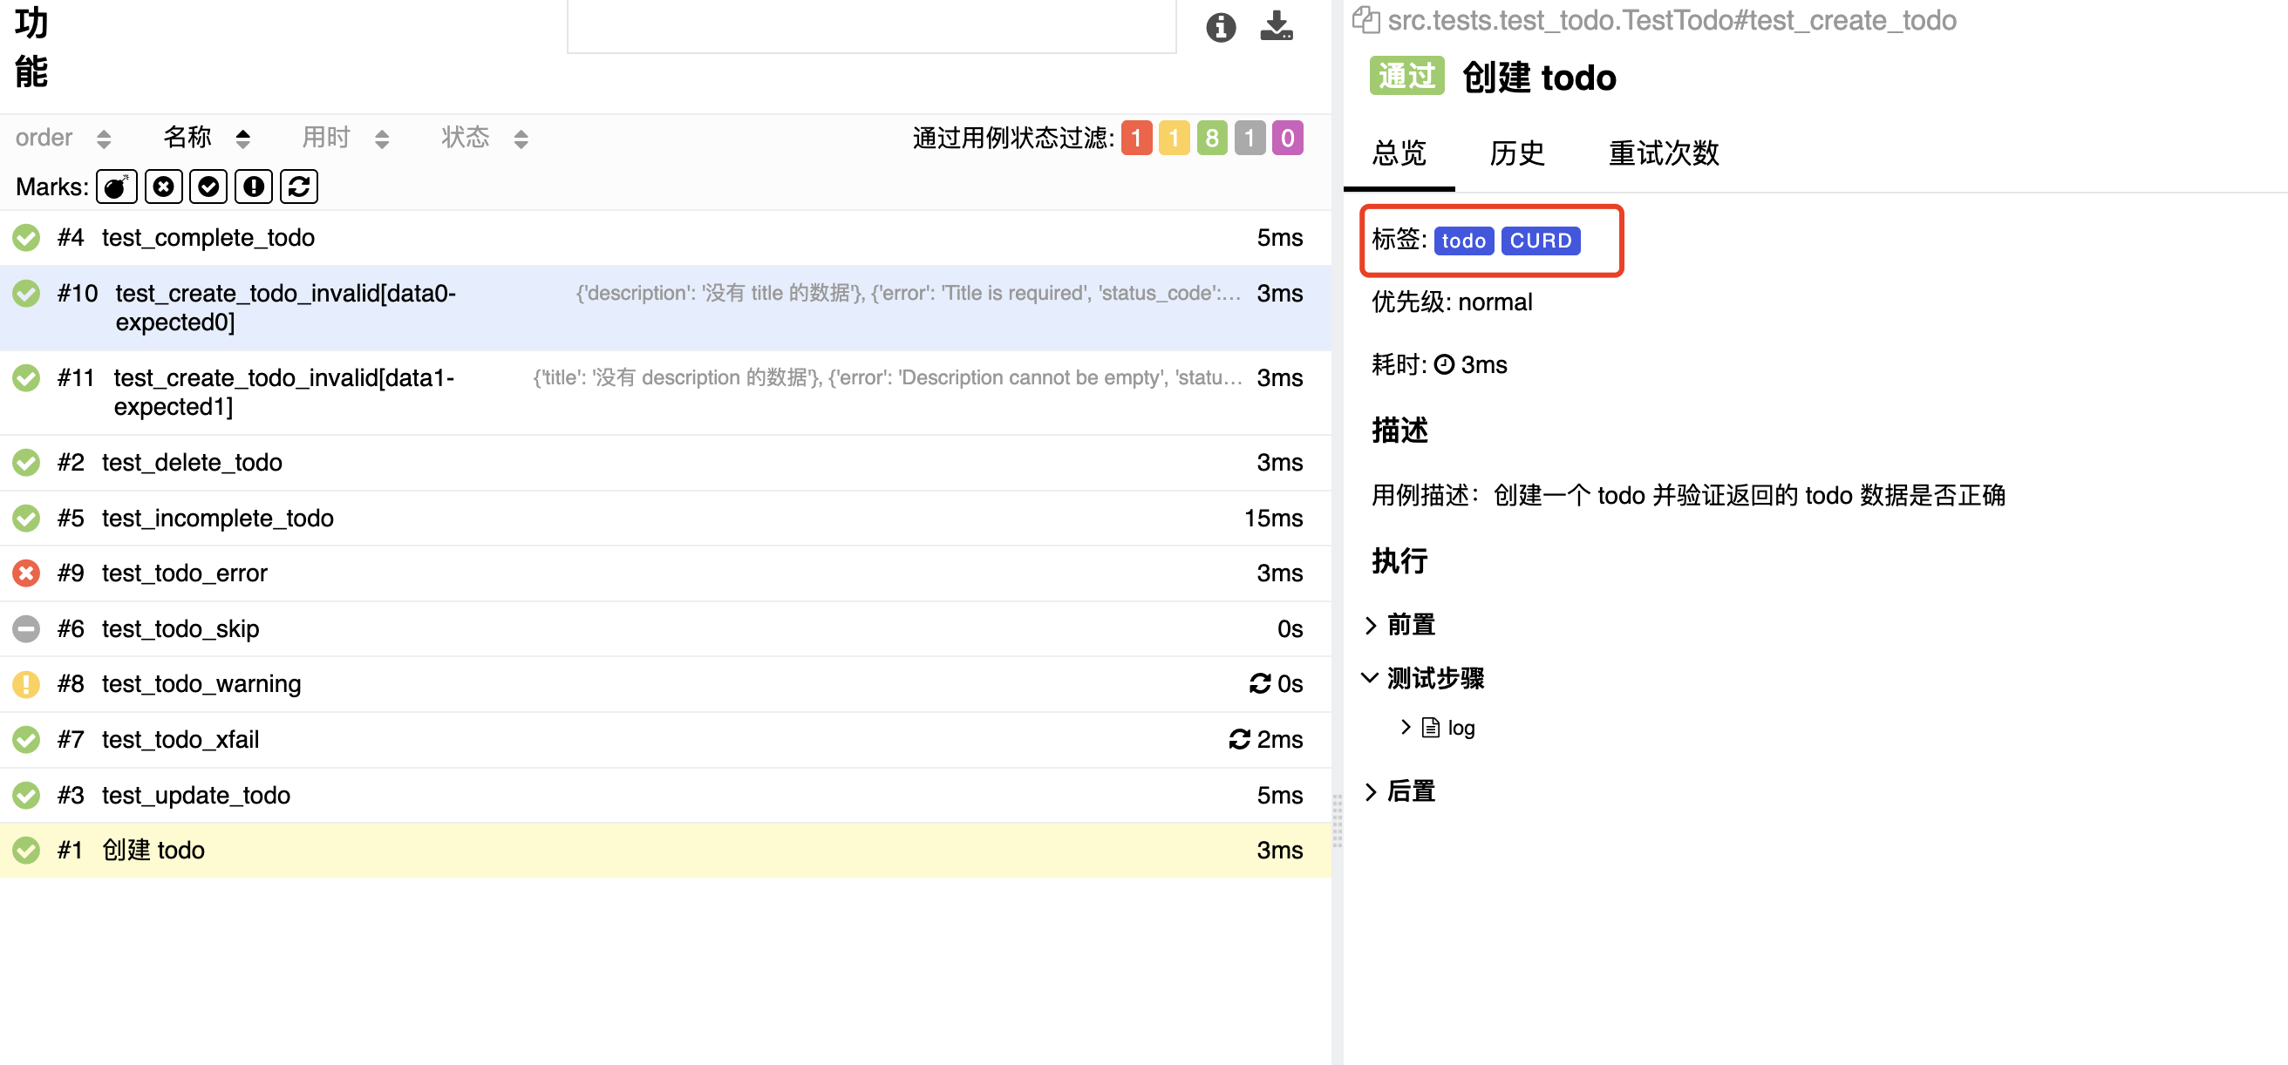Click the download CSV icon
The height and width of the screenshot is (1065, 2288).
(x=1277, y=26)
